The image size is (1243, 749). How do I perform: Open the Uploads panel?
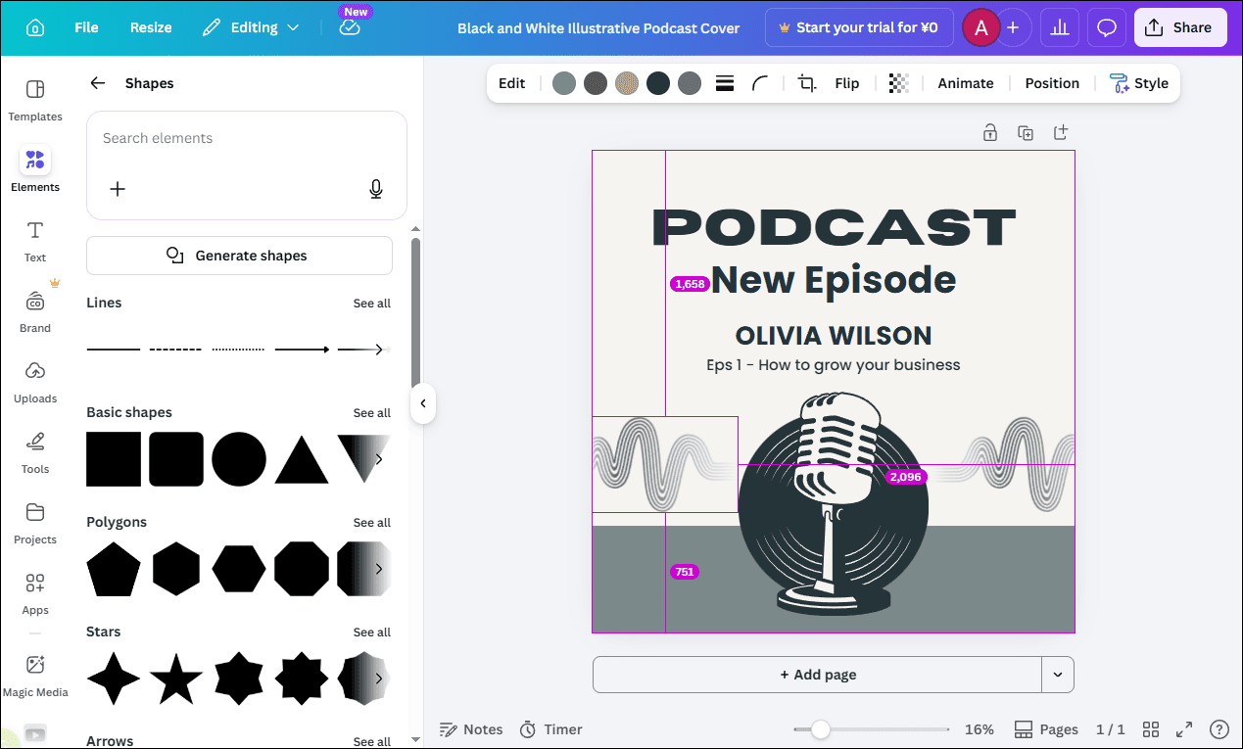[34, 381]
